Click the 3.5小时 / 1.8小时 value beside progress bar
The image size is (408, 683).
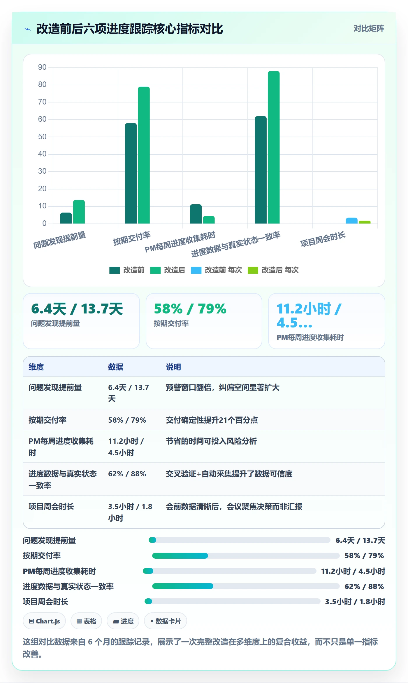pyautogui.click(x=355, y=602)
